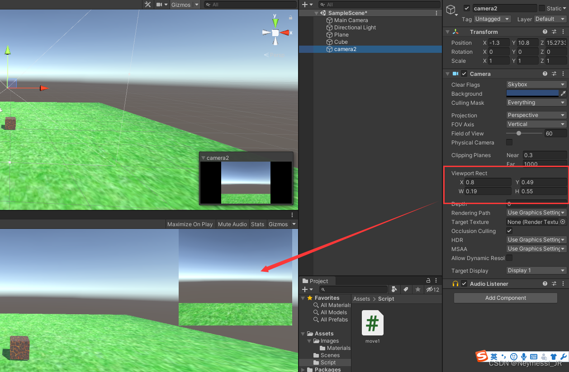Select the move1 script asset thumbnail
569x372 pixels.
[373, 323]
